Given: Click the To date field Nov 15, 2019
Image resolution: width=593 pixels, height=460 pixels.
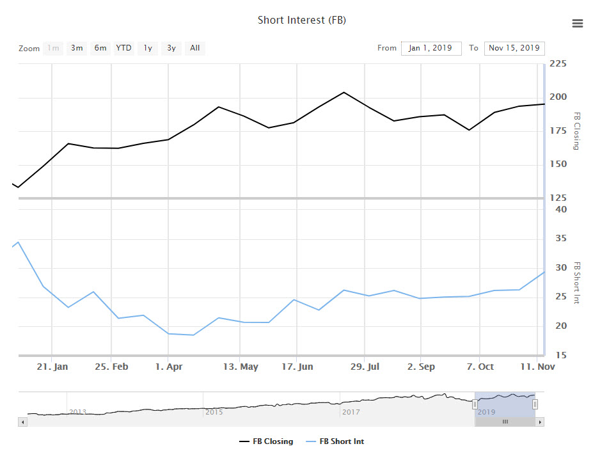Looking at the screenshot, I should coord(514,48).
